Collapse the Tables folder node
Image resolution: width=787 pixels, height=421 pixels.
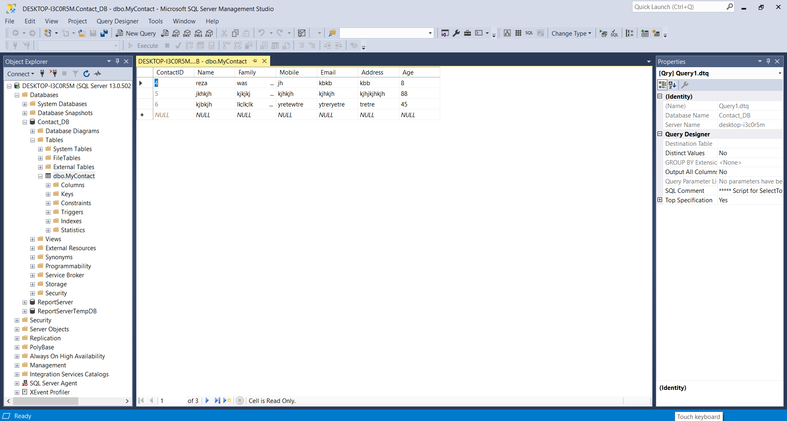click(x=33, y=140)
